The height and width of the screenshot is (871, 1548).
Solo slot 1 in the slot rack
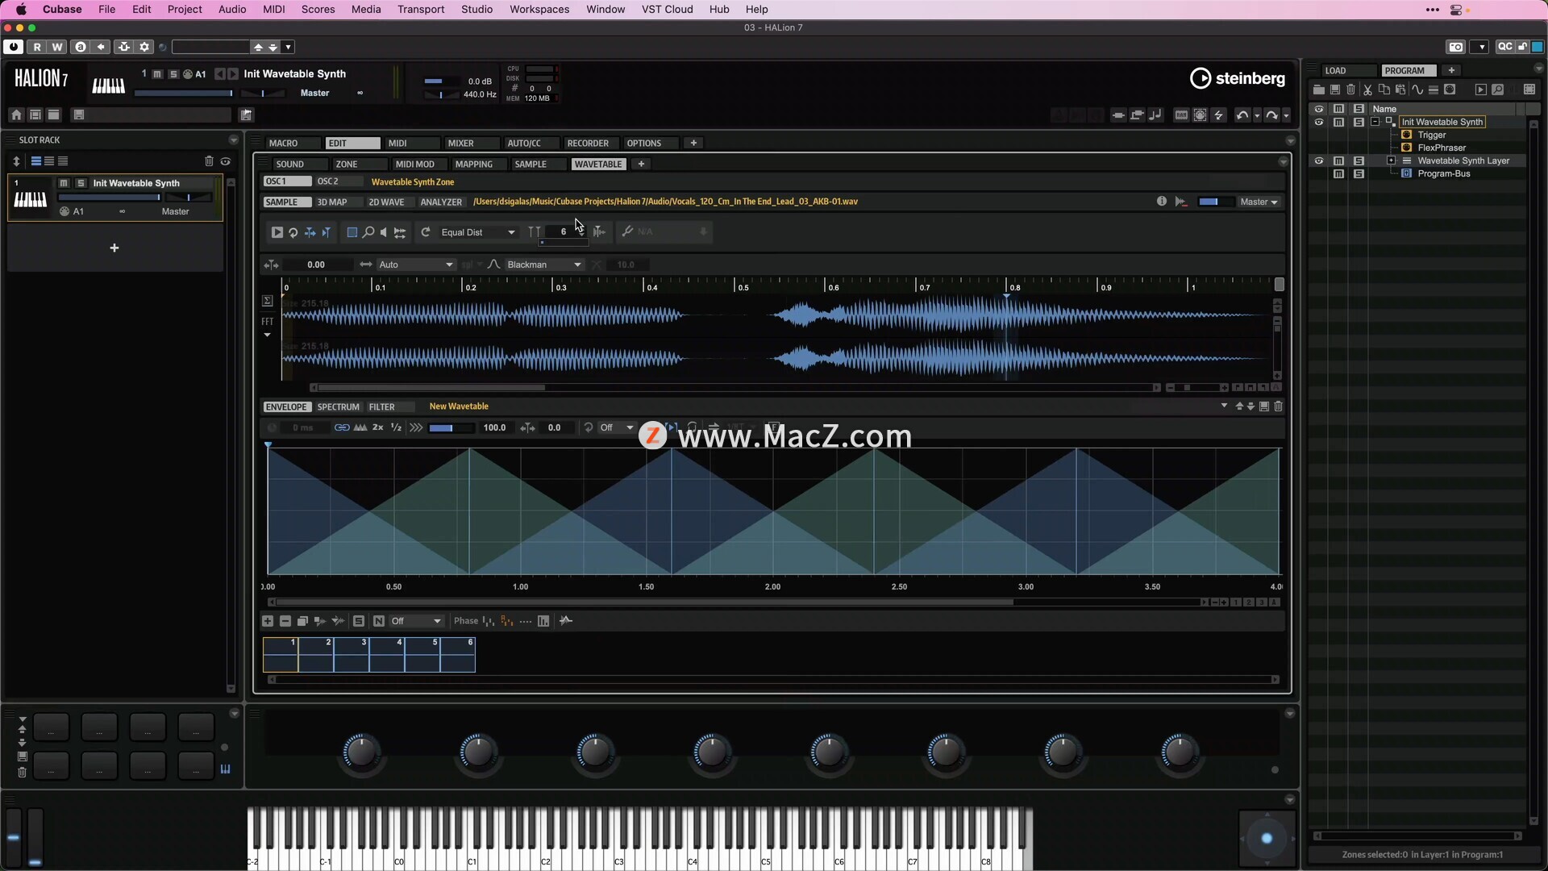pyautogui.click(x=81, y=183)
